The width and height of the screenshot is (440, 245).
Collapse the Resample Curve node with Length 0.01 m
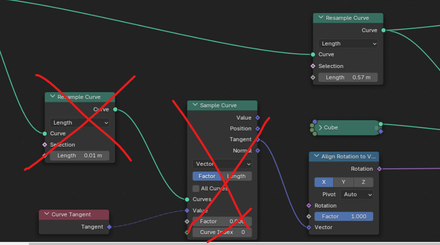pos(52,97)
